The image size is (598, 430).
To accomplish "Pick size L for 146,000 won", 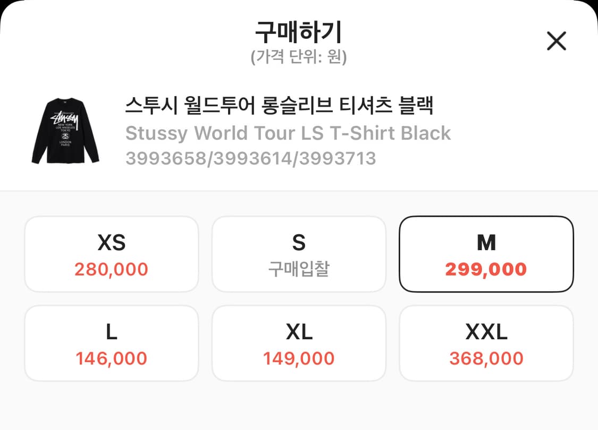I will coord(111,342).
